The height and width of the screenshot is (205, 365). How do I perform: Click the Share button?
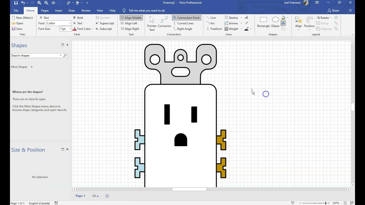tap(333, 11)
